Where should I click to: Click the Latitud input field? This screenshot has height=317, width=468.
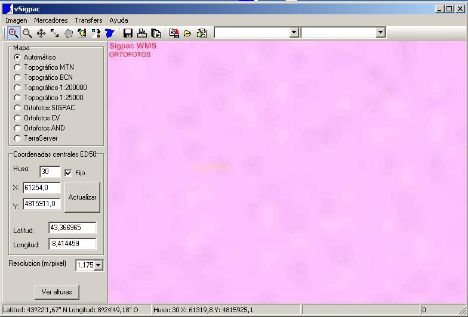pyautogui.click(x=72, y=228)
